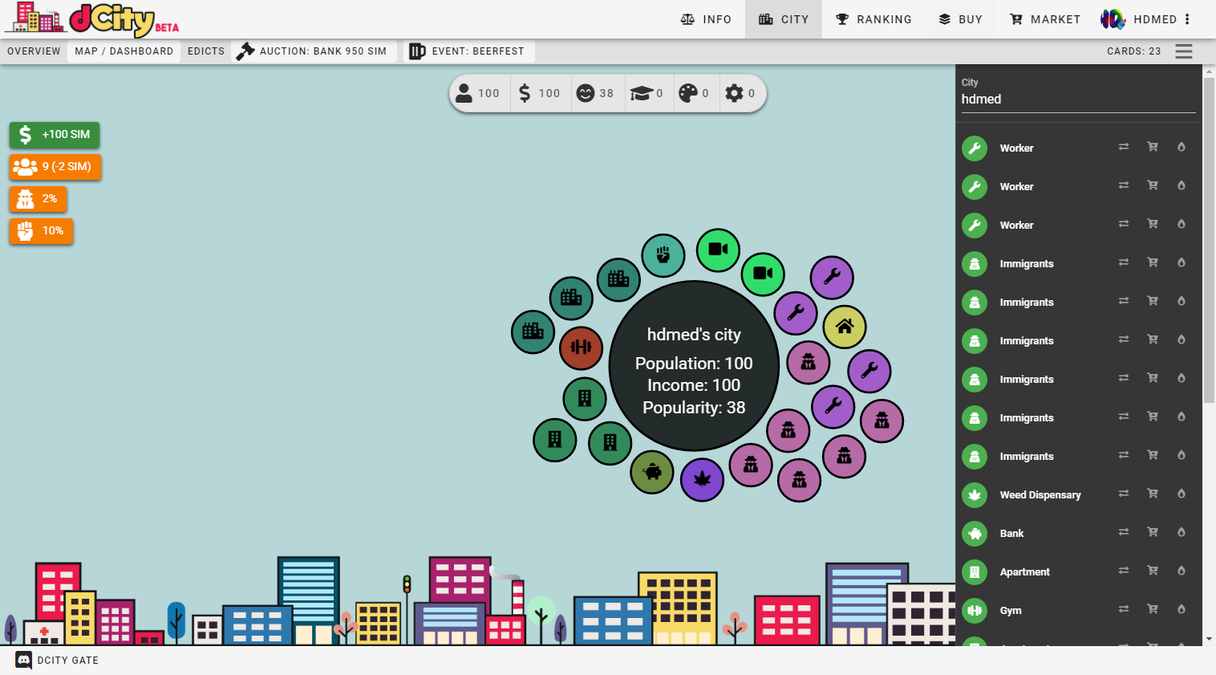Click the Gym card icon

975,611
